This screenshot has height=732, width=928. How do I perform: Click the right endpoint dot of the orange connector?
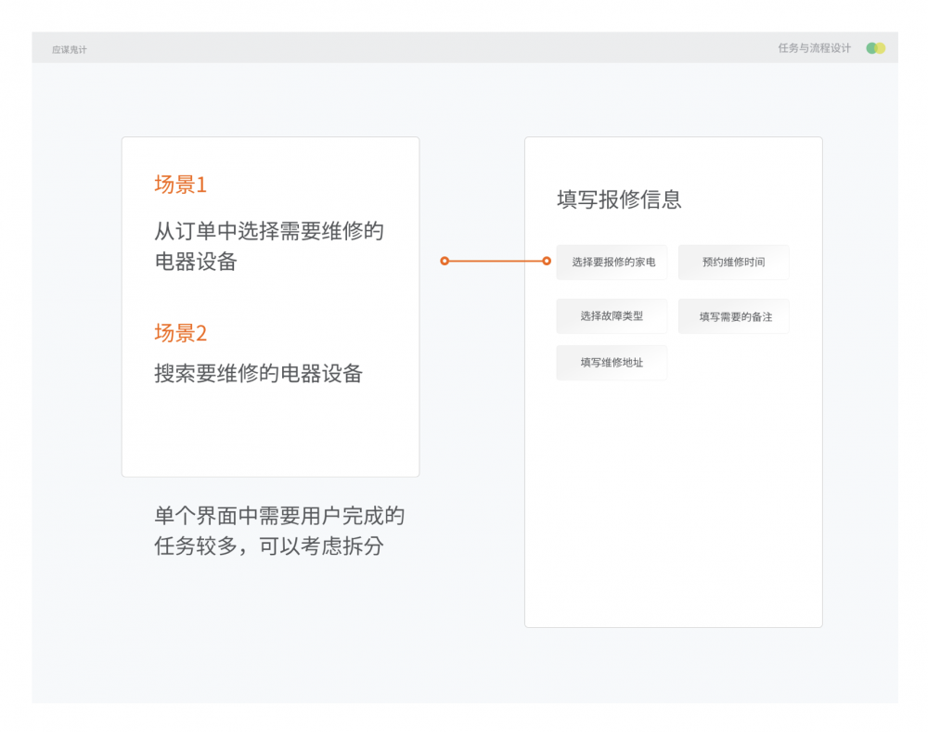click(547, 262)
